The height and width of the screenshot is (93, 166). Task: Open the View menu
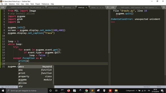tap(22, 4)
